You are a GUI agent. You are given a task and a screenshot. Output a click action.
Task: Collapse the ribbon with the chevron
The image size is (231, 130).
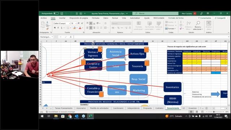click(228, 32)
